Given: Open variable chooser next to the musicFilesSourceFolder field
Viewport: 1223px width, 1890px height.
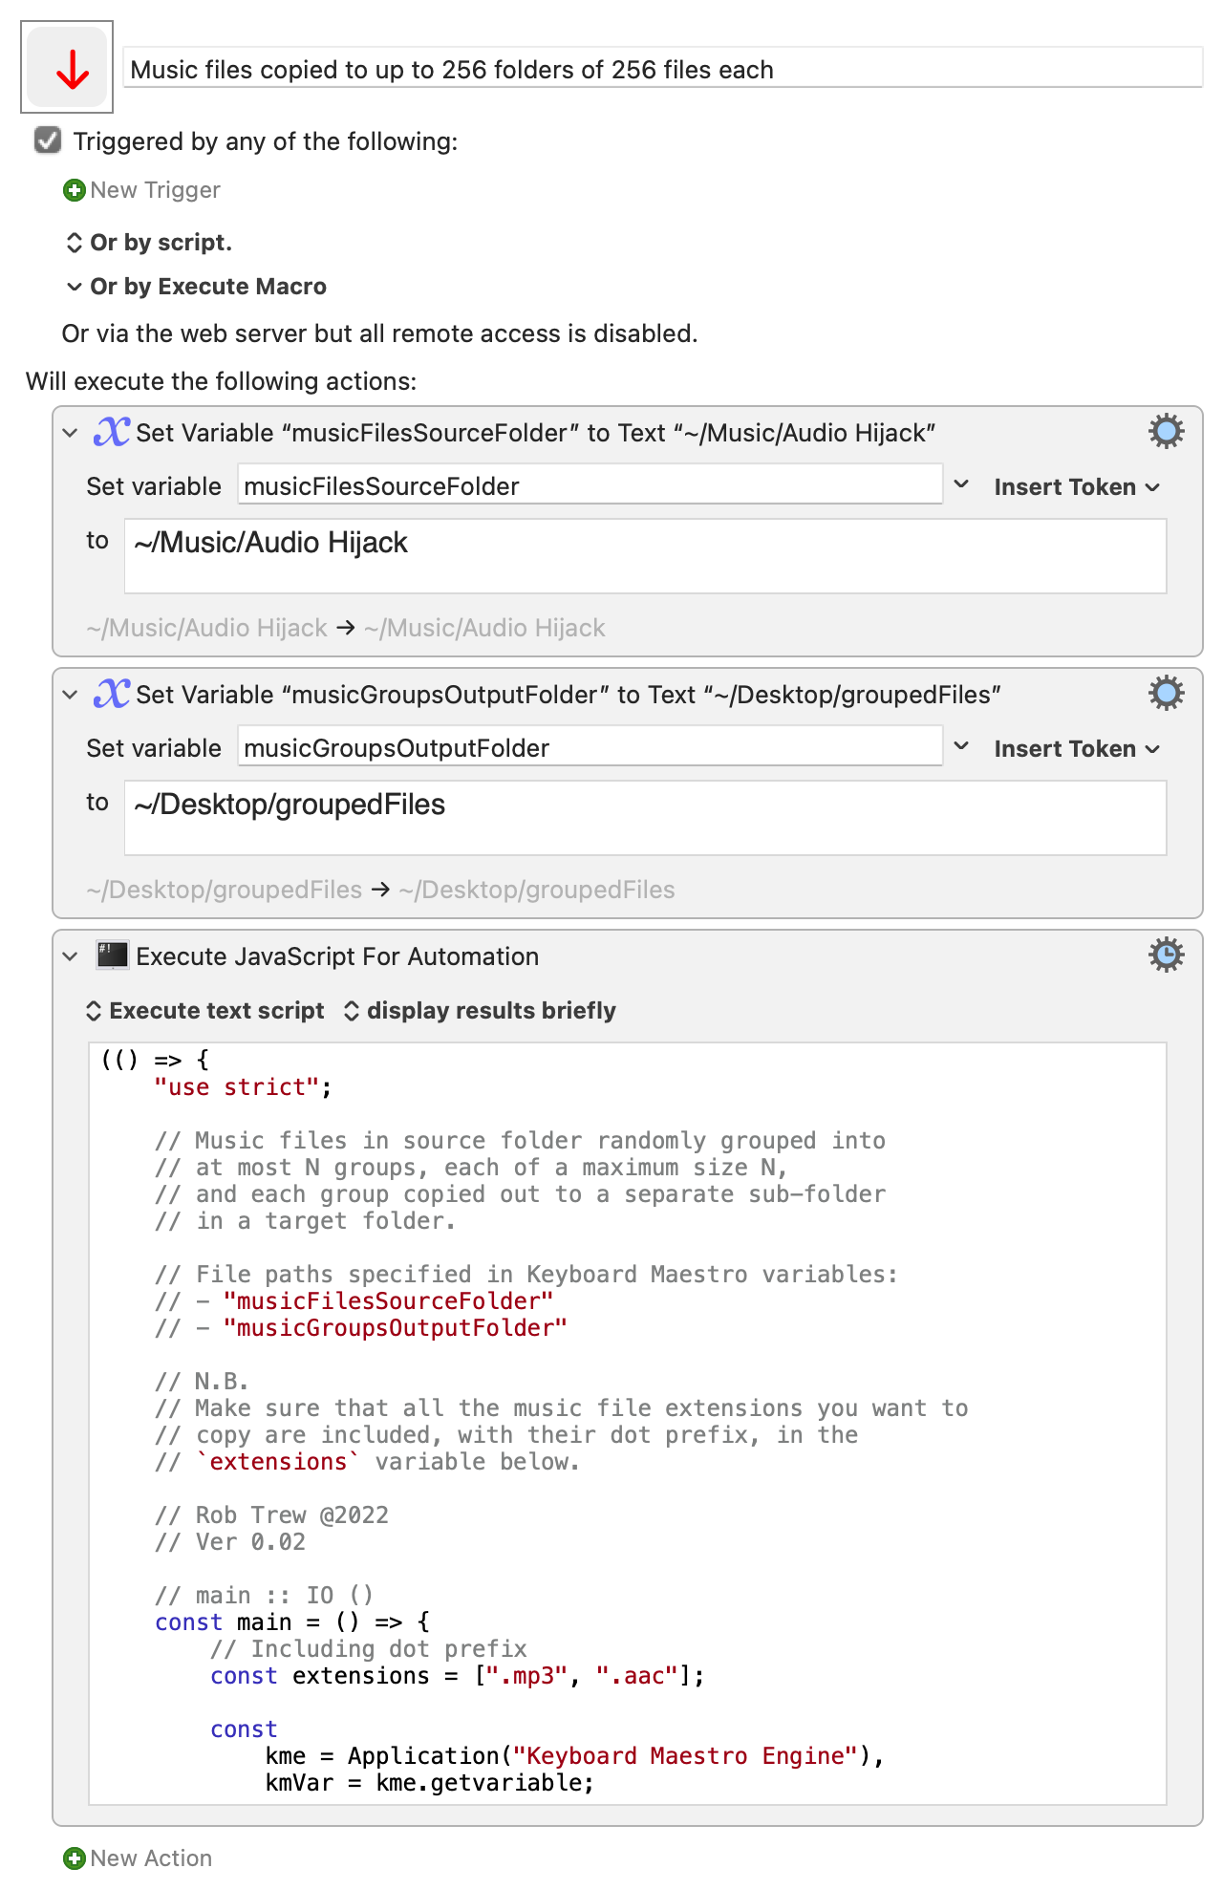Looking at the screenshot, I should 962,484.
